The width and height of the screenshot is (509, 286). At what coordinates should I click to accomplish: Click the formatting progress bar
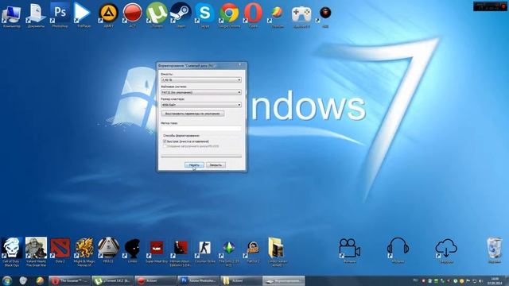pyautogui.click(x=201, y=157)
